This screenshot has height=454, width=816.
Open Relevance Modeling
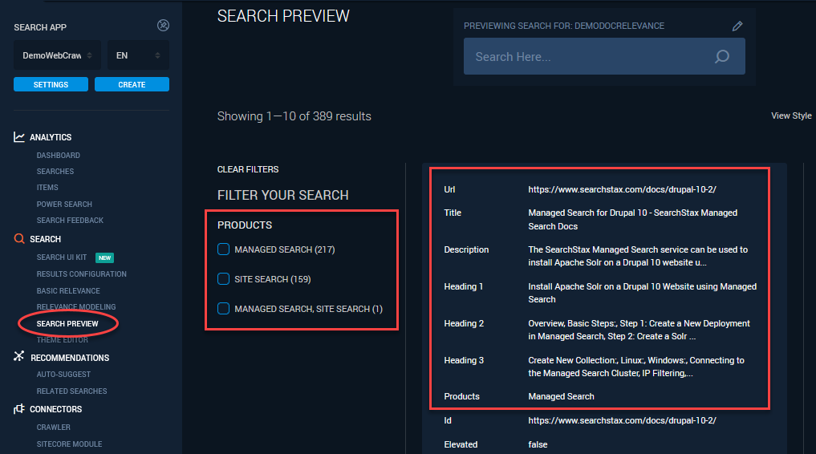pyautogui.click(x=76, y=307)
